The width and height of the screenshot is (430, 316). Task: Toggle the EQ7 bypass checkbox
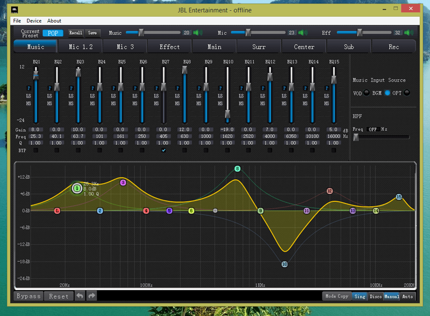[164, 151]
